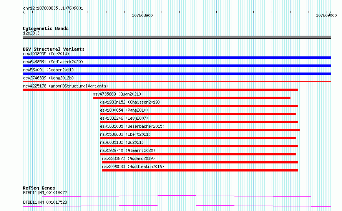Screen dimensions: 342x211
Task: Open the esv3681085 (Besenbacher2015) variant label
Action: 133,126
